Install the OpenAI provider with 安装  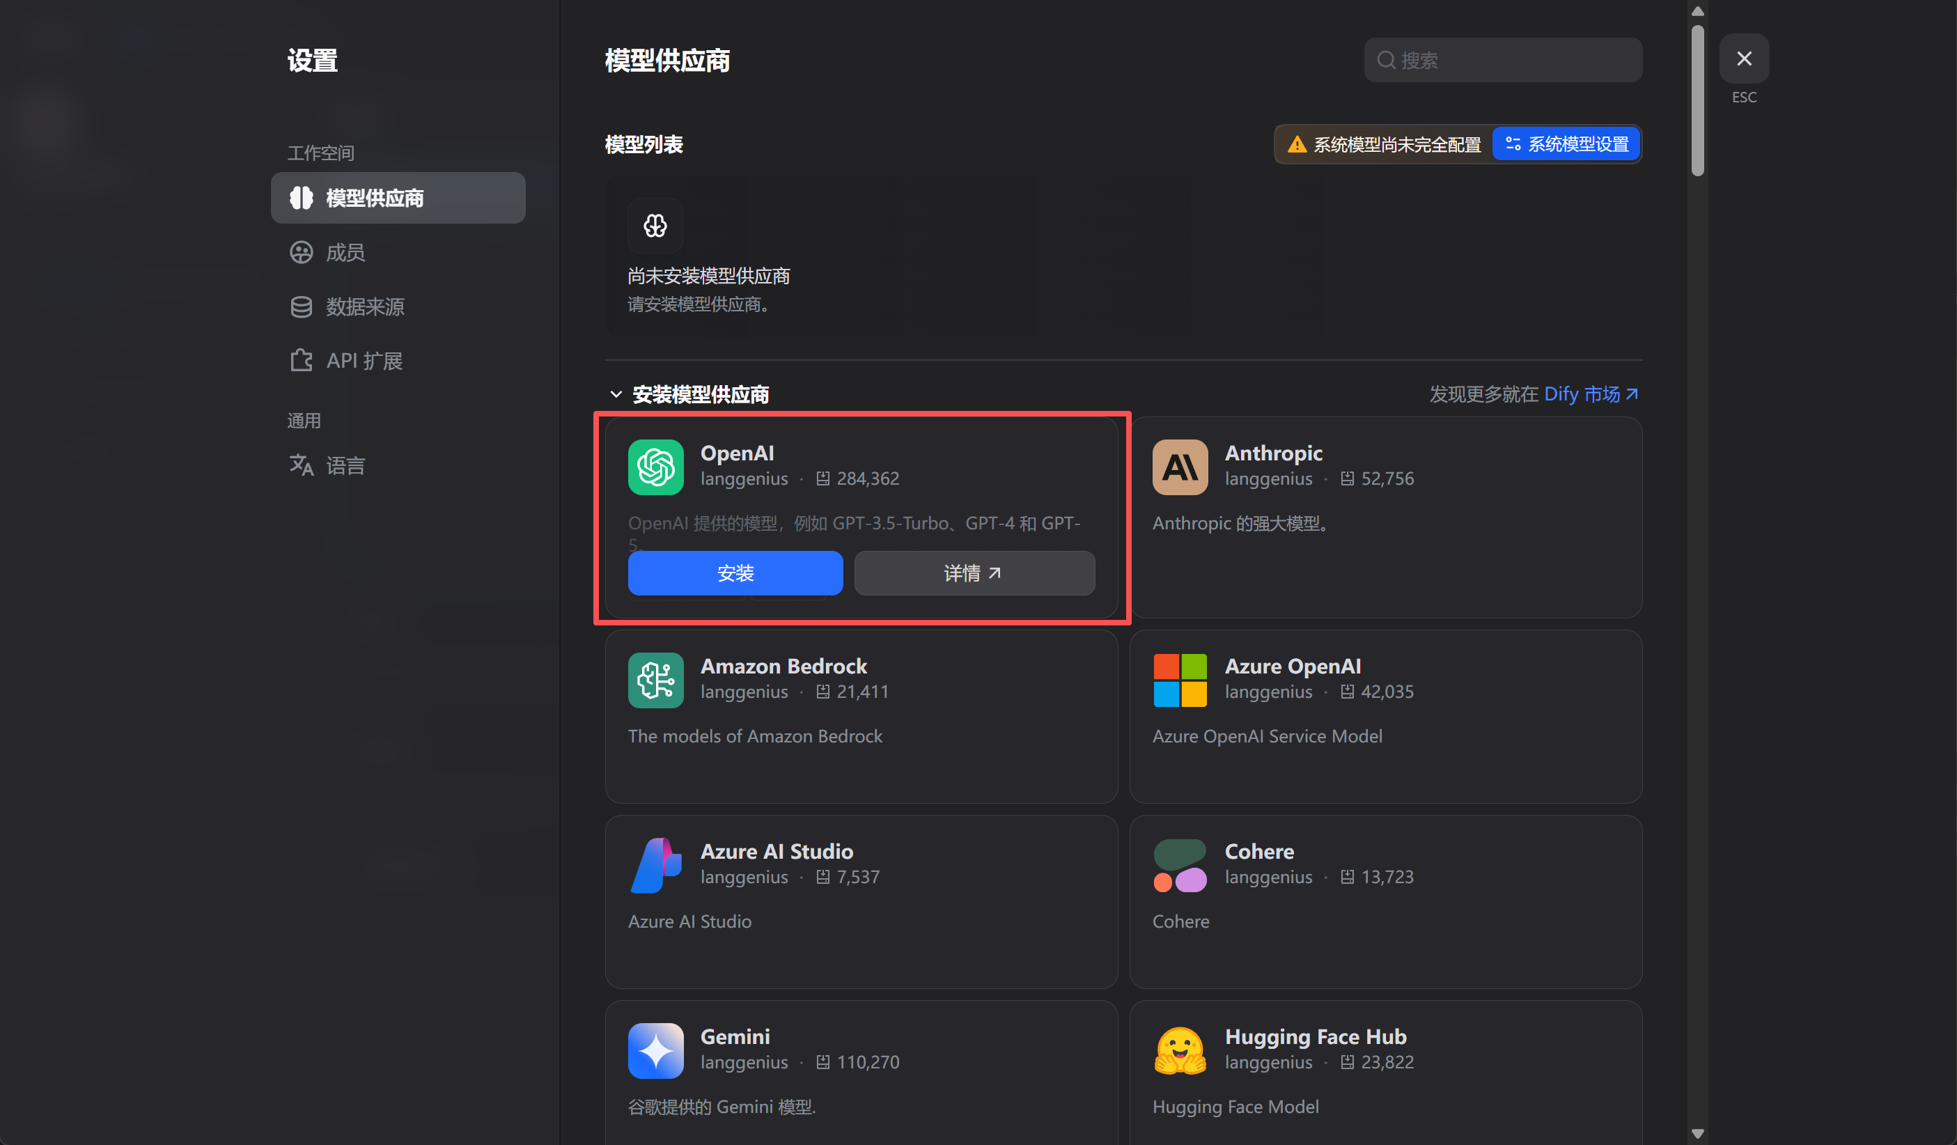coord(735,573)
